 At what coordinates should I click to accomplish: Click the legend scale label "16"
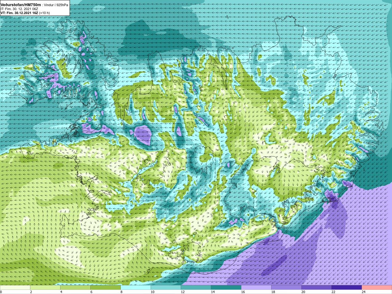pyautogui.click(x=243, y=292)
